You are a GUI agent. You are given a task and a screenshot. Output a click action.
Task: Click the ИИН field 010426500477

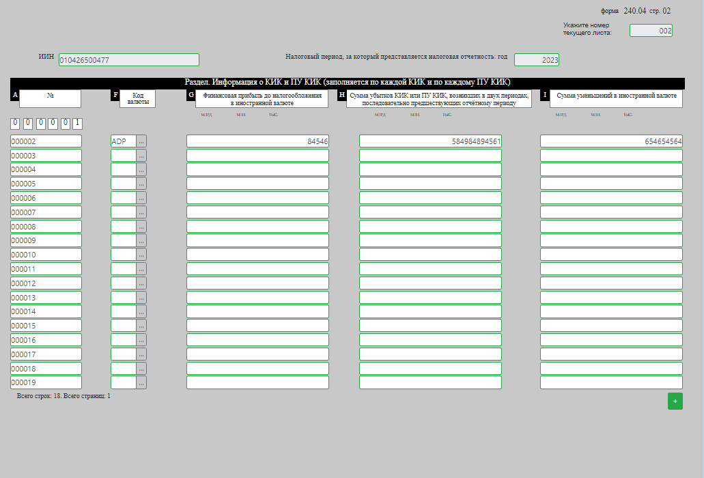129,59
